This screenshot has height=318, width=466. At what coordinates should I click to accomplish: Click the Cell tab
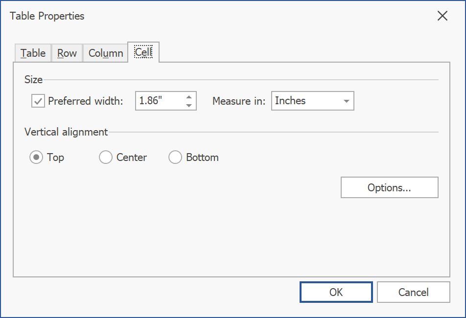click(143, 52)
